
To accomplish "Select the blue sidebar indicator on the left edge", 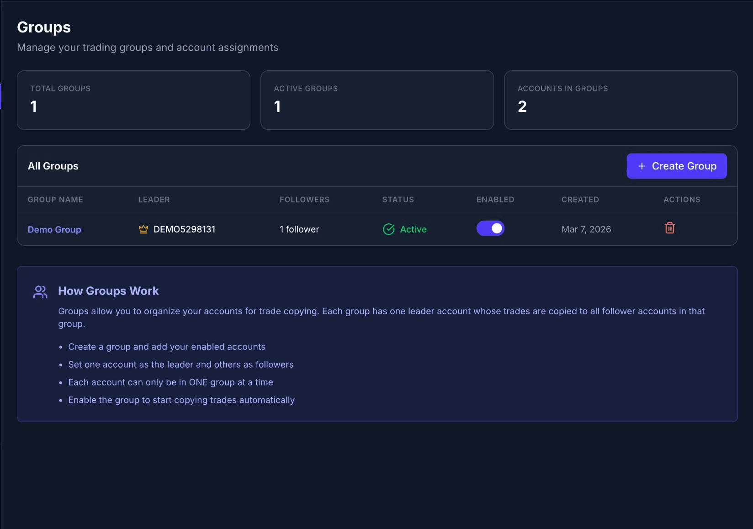I will tap(1, 96).
